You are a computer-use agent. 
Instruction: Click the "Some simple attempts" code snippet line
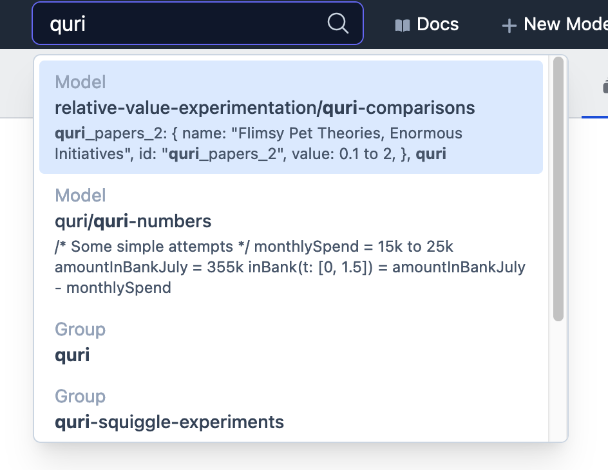[161, 247]
